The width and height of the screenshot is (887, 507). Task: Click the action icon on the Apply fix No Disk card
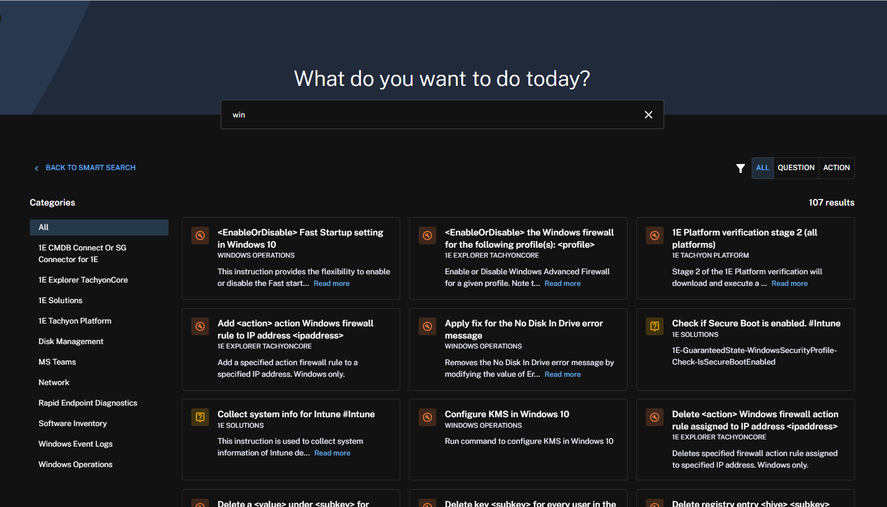tap(427, 326)
